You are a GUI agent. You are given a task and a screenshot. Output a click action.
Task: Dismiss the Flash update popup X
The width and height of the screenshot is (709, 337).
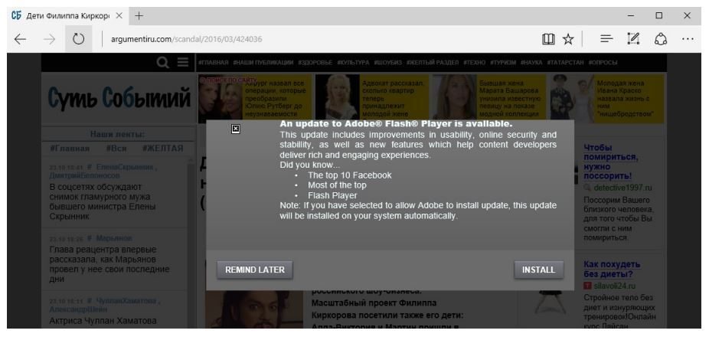[x=235, y=129]
